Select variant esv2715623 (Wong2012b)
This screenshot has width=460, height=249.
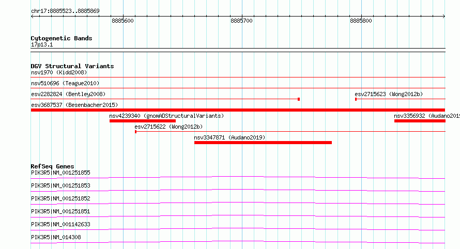point(389,94)
